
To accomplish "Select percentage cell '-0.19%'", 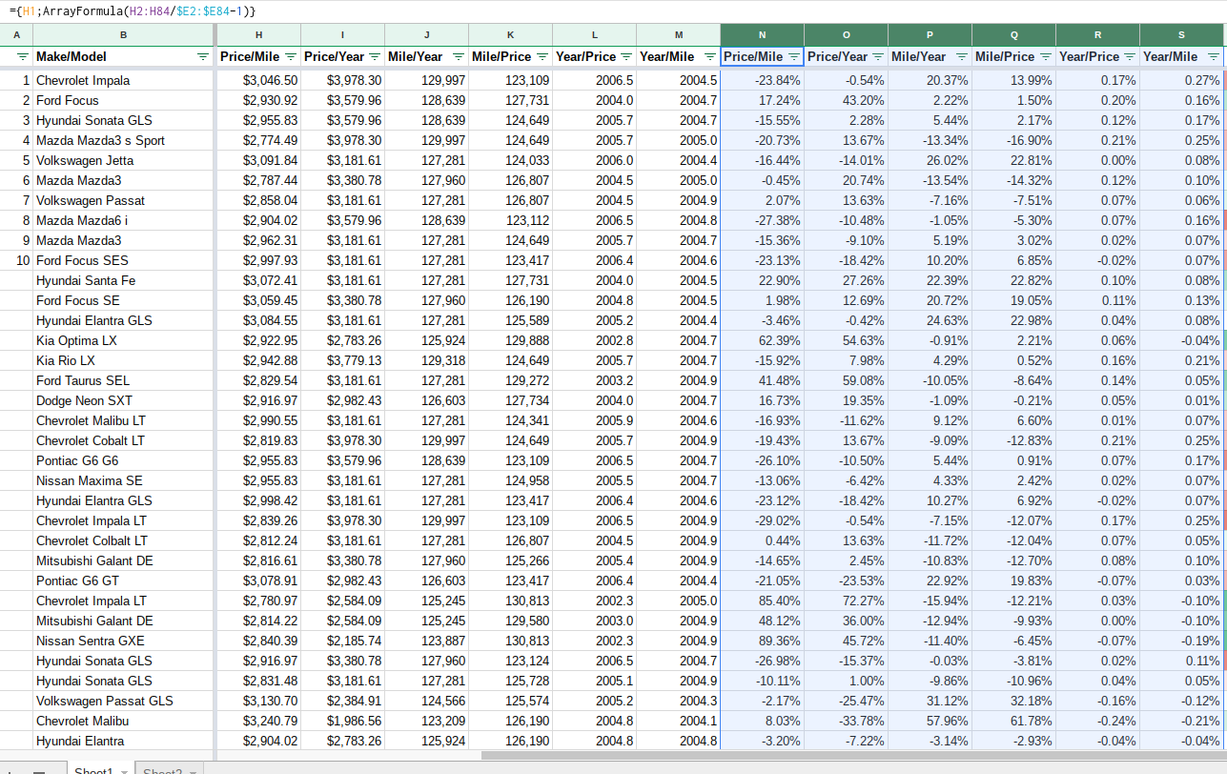I will pyautogui.click(x=1182, y=641).
